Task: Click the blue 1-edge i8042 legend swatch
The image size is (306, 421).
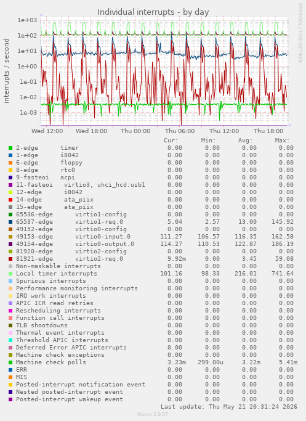Action: point(10,155)
